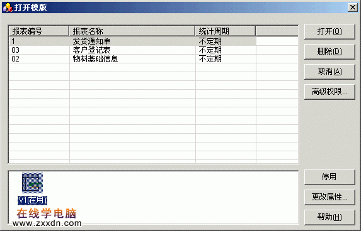Click 不定期 cell in 物料基础信息 row
Screen dimensions: 361x231
coord(226,59)
